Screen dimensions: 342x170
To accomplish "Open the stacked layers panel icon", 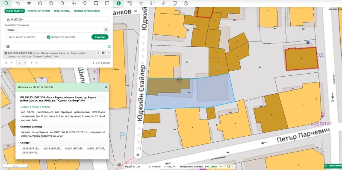I will (40, 3).
